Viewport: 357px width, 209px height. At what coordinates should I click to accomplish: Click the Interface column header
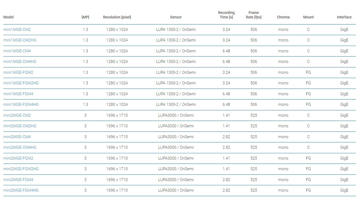coord(344,17)
